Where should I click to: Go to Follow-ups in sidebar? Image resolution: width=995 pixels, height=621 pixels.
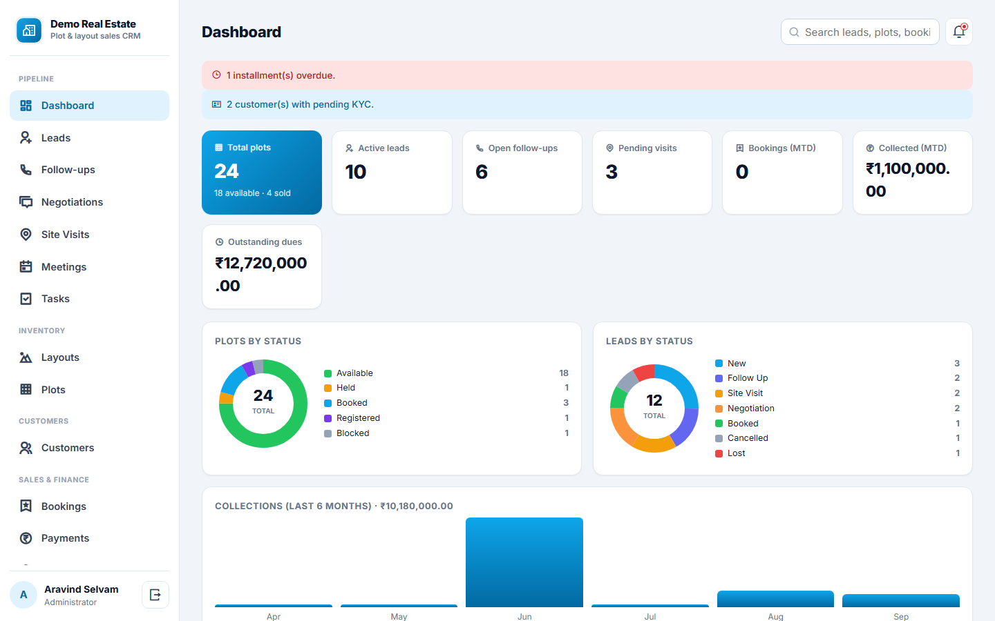tap(90, 170)
